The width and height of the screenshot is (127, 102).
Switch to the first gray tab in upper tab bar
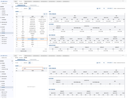coord(16,2)
